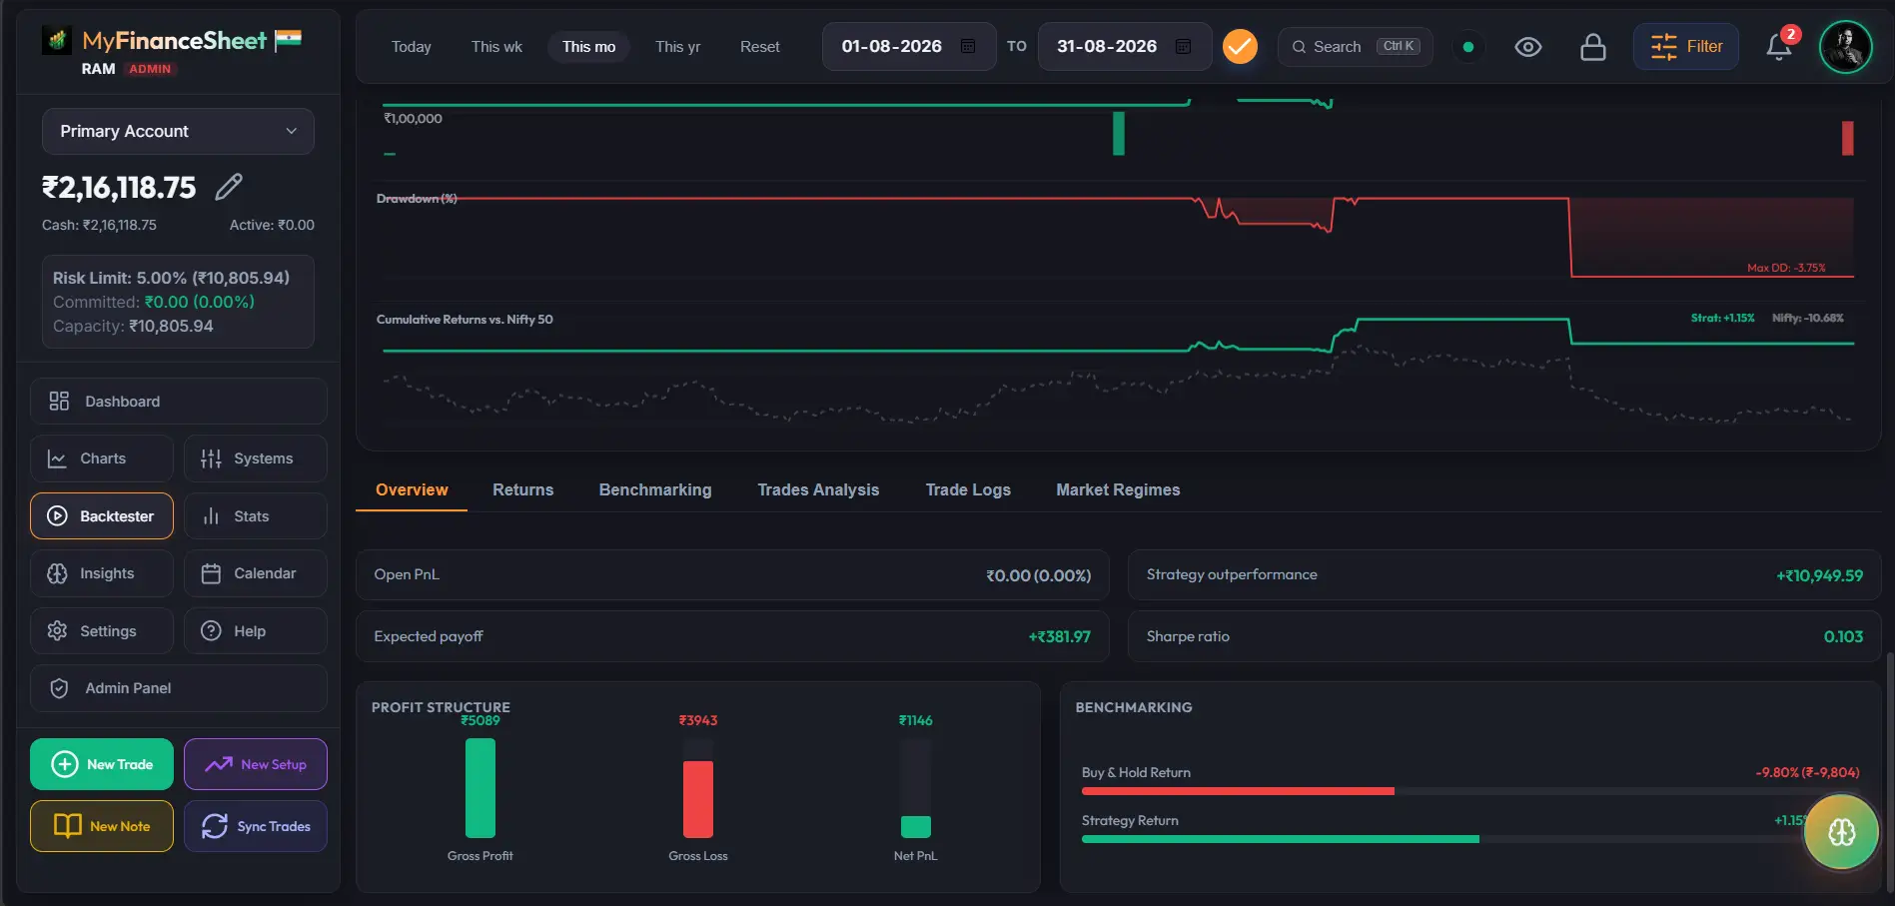The width and height of the screenshot is (1895, 906).
Task: Click the India flag icon
Action: pos(288,40)
